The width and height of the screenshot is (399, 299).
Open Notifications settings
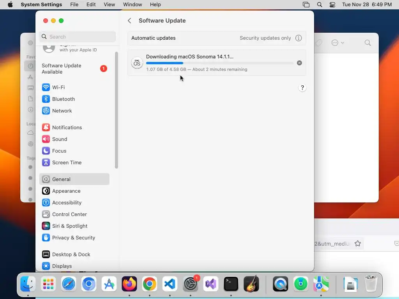pos(74,127)
